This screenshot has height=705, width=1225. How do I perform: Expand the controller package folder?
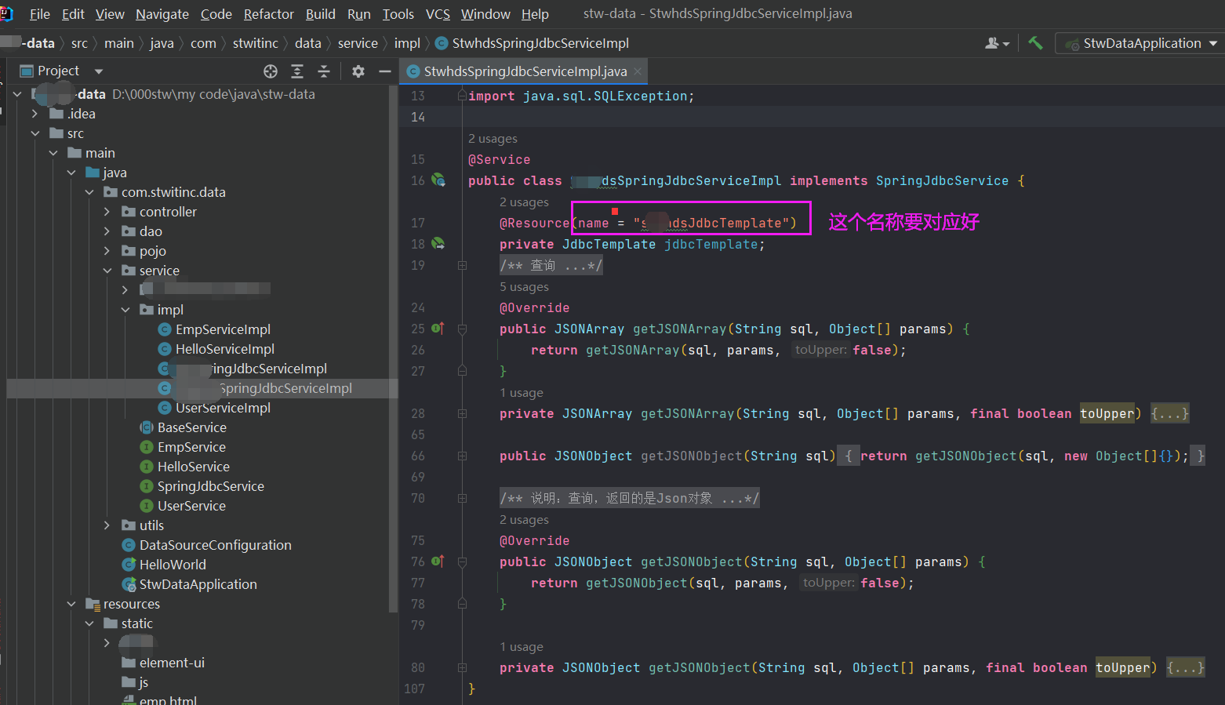[107, 212]
